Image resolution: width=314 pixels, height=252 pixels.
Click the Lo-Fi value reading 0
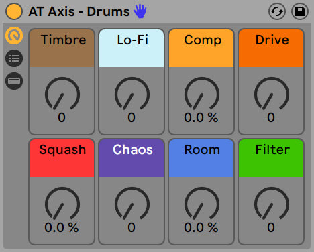132,117
